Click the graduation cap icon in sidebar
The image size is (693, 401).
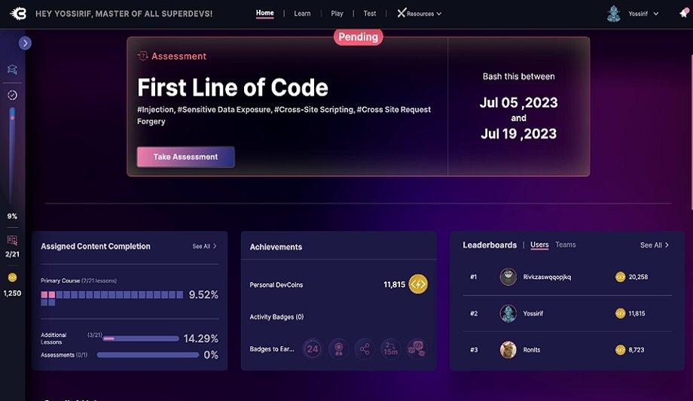pos(13,69)
